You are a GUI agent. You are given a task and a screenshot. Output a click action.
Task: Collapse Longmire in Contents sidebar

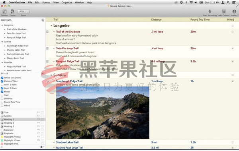(2, 25)
